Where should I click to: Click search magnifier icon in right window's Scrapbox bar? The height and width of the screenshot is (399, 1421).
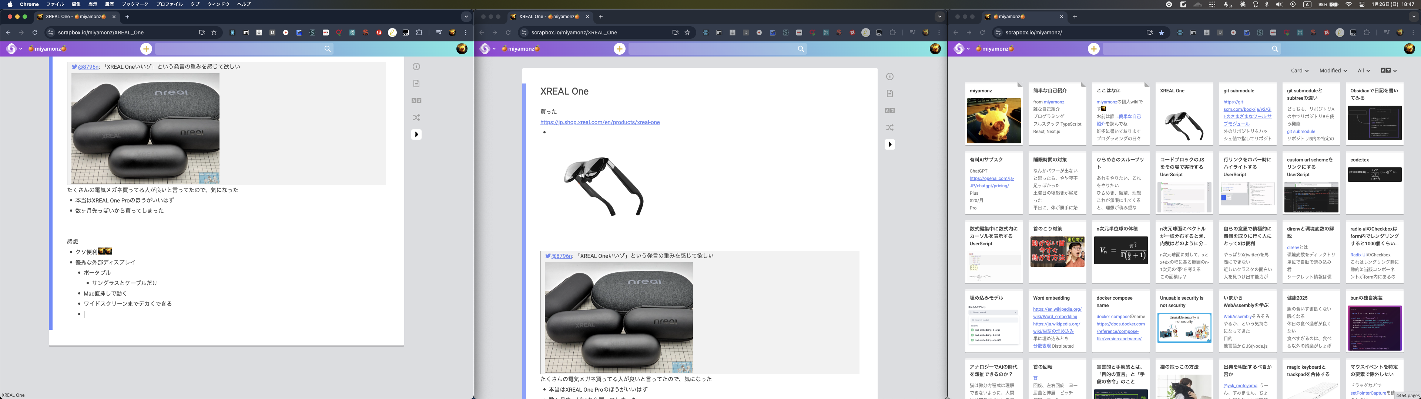(1275, 49)
